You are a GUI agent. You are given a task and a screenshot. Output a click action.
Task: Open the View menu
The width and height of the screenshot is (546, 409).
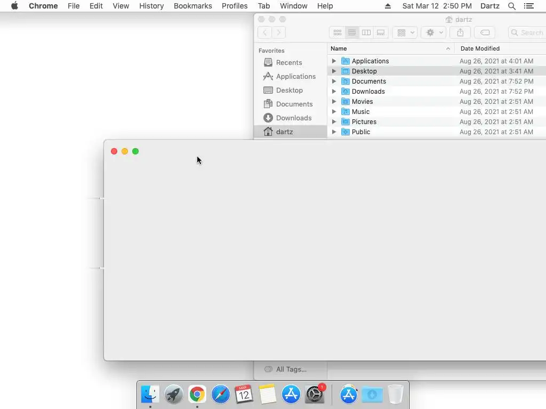point(121,6)
